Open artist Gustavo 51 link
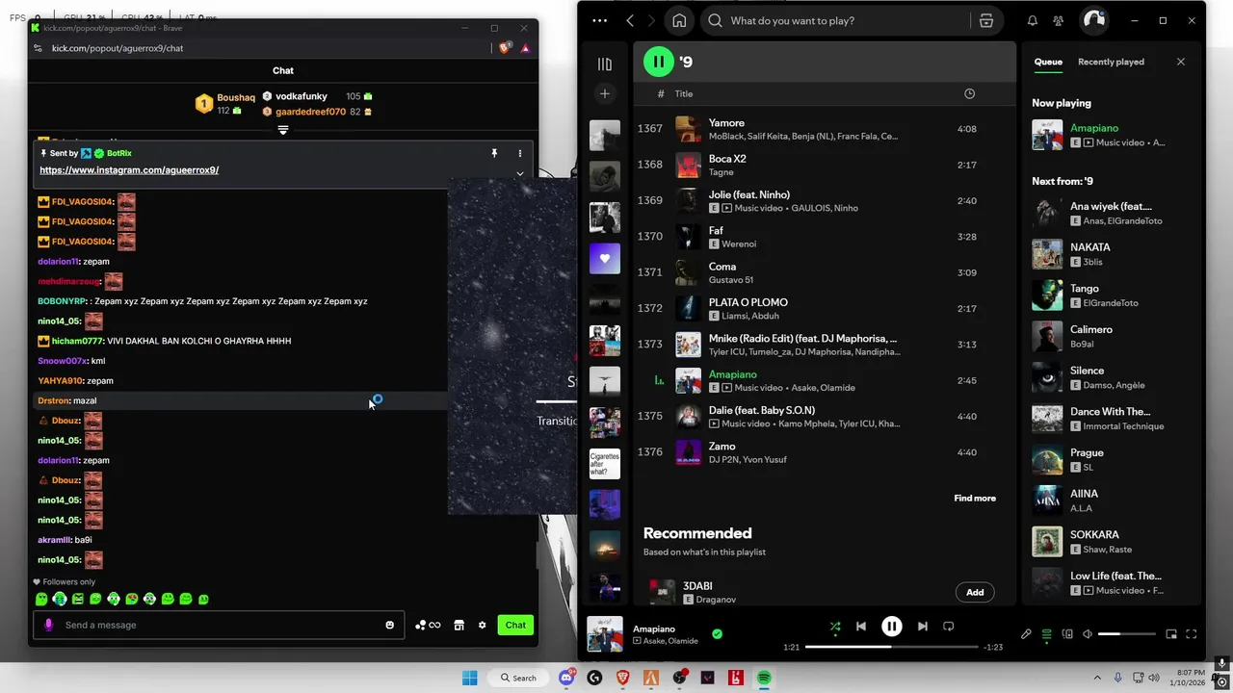 pos(731,280)
